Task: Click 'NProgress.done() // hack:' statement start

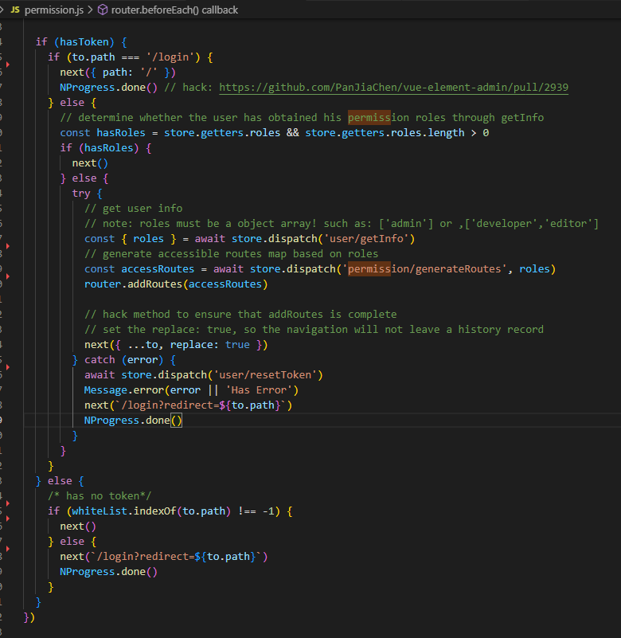Action: coord(108,88)
